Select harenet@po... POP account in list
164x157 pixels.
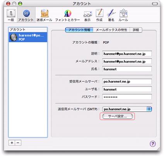(x=28, y=37)
